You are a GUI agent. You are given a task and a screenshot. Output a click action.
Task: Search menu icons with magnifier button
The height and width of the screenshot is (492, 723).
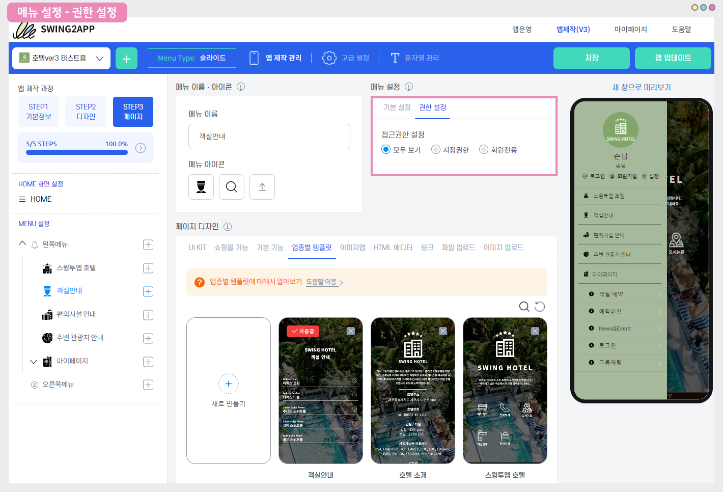(232, 187)
